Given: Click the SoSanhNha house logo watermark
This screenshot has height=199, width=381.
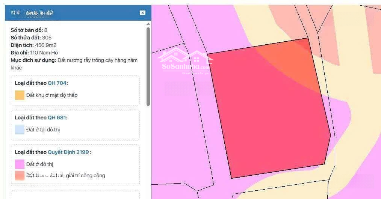Looking at the screenshot, I should click(x=185, y=62).
